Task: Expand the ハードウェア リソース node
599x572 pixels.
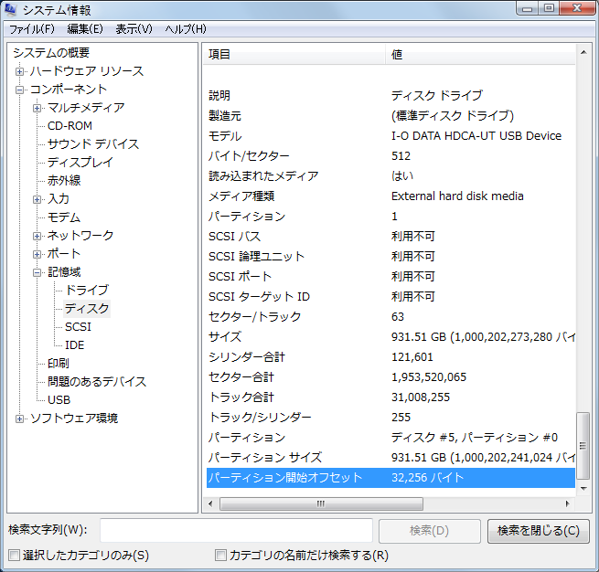Action: point(19,71)
